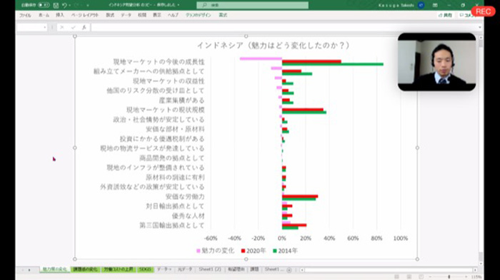Open the 課題 sheet tab
The image size is (500, 280).
[x=254, y=269]
